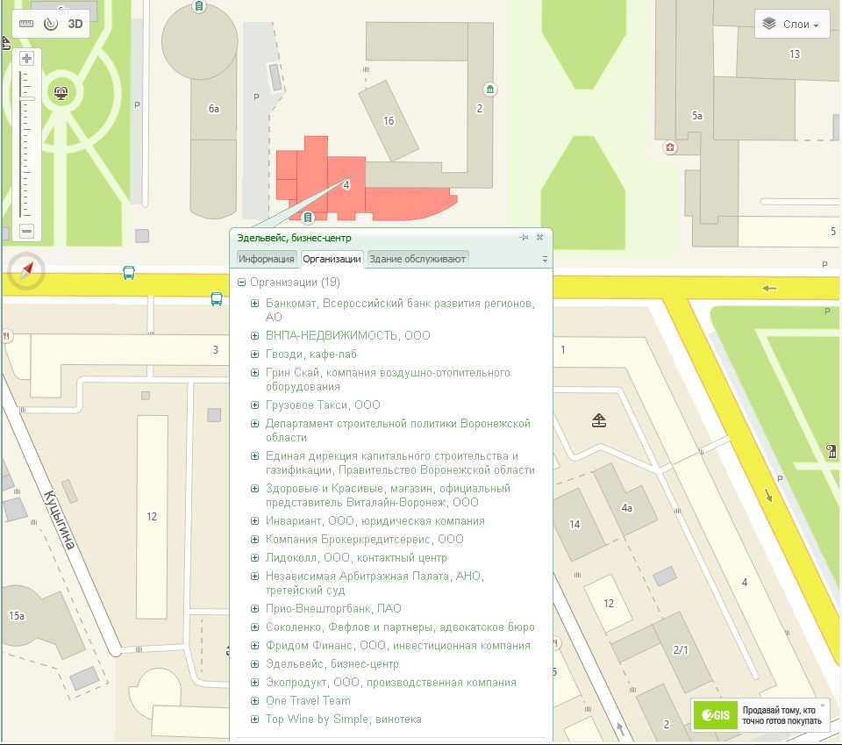Expand the Фридом Финанс entry
Image resolution: width=842 pixels, height=745 pixels.
[x=255, y=645]
